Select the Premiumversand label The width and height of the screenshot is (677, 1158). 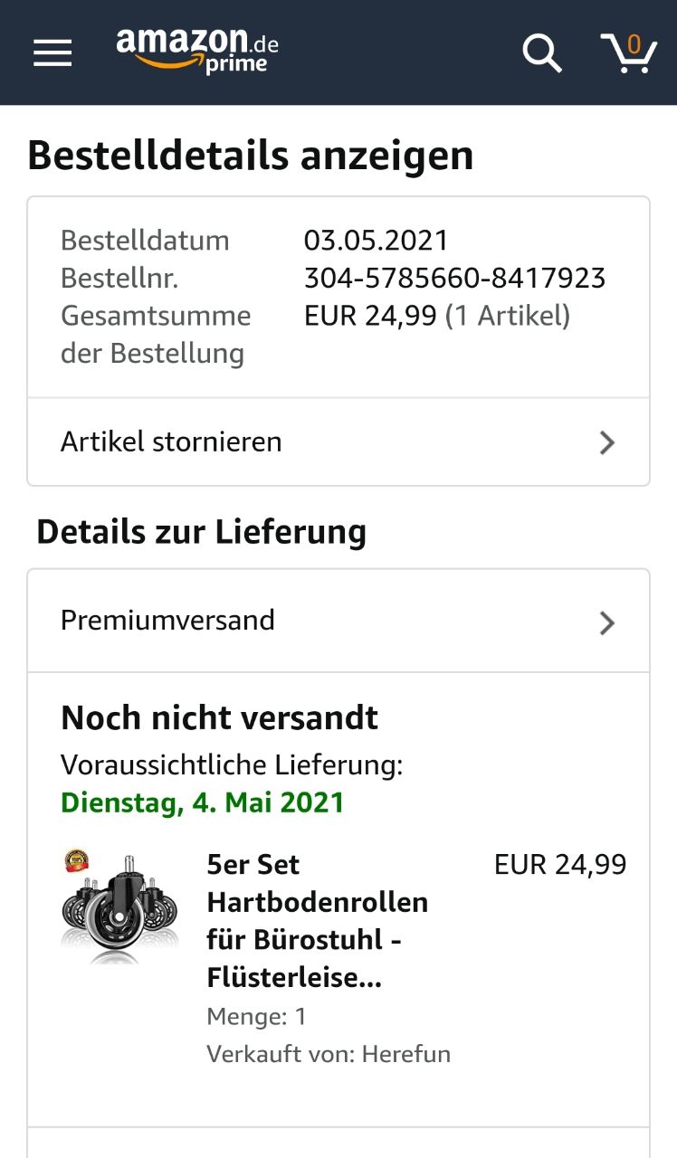(167, 621)
